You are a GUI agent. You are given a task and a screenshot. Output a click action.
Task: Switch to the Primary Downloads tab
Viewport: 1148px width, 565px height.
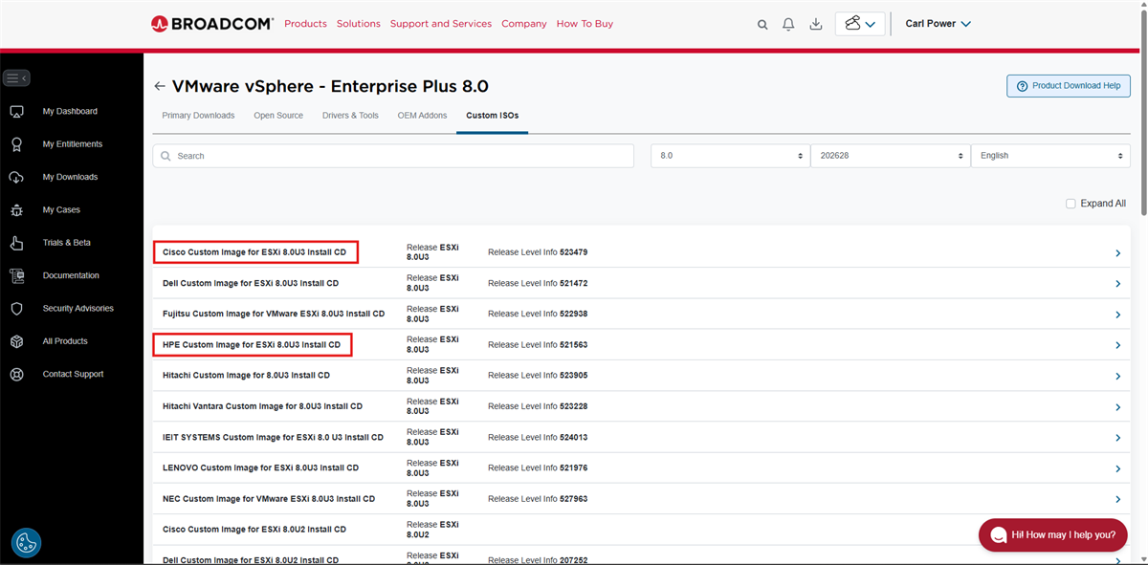tap(198, 116)
